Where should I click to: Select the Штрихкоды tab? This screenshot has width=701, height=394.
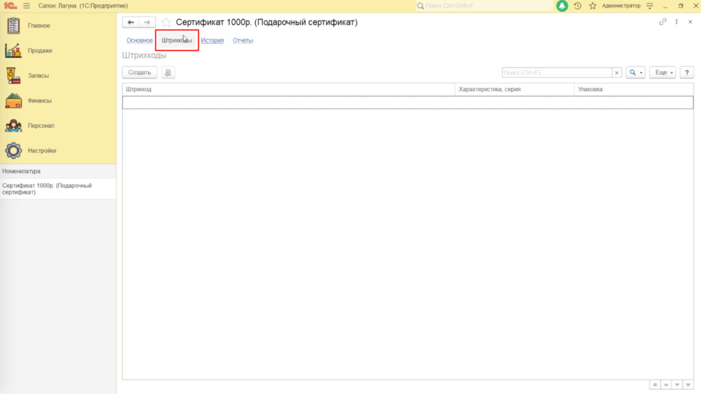[x=177, y=40]
